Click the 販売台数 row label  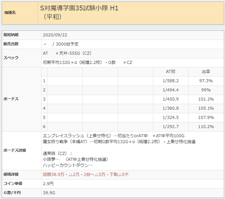coord(11,44)
